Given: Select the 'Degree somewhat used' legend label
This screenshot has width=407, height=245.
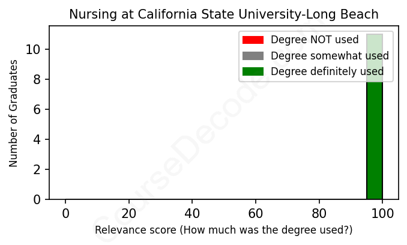Looking at the screenshot, I should coord(330,56).
